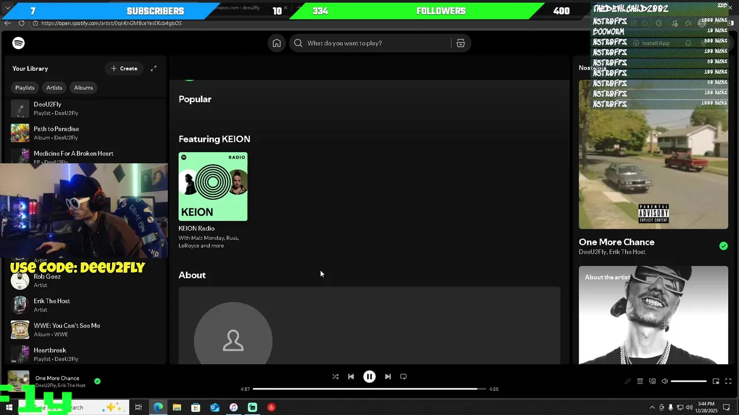739x415 pixels.
Task: Open connect to a device
Action: 652,381
